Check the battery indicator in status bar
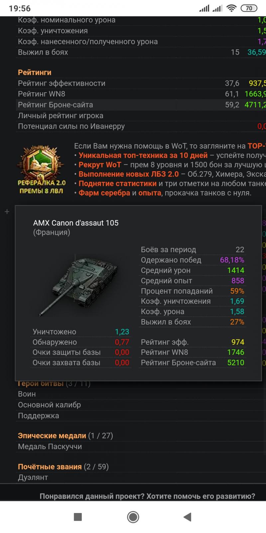This screenshot has width=266, height=533. (x=249, y=8)
